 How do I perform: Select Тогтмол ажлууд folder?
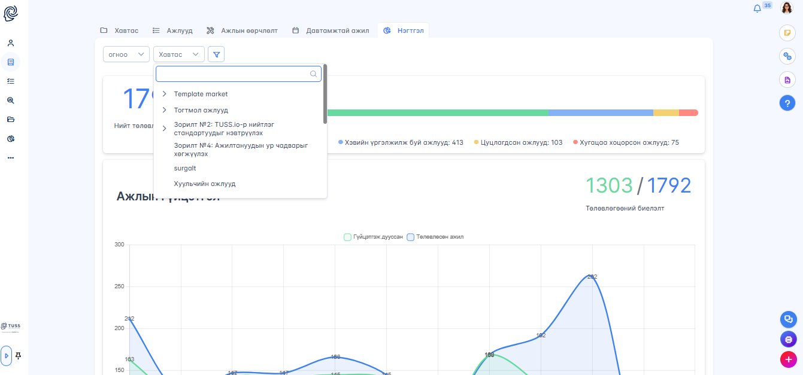click(201, 110)
